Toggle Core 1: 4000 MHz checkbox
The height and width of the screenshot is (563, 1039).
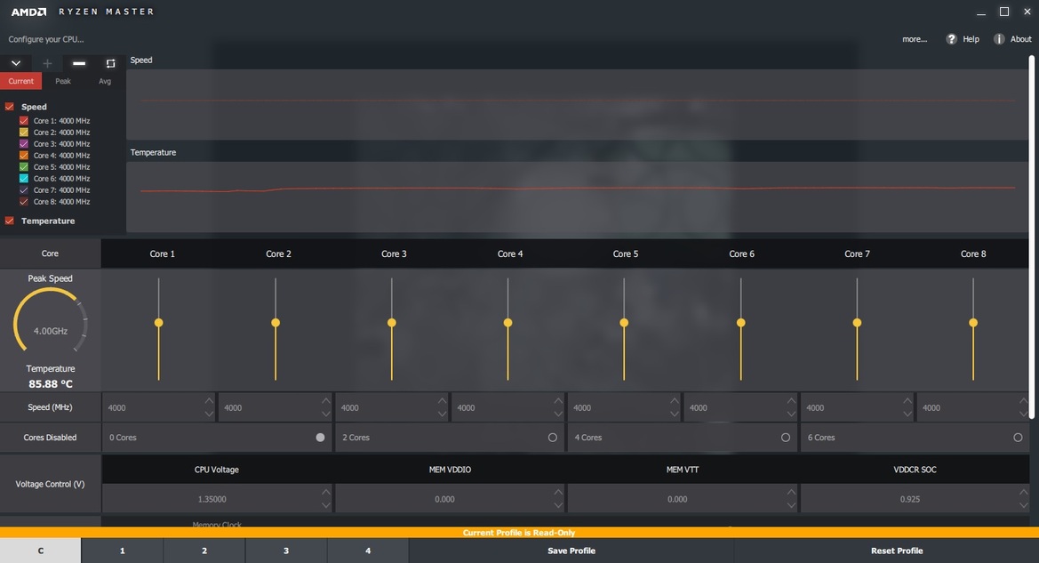[24, 121]
